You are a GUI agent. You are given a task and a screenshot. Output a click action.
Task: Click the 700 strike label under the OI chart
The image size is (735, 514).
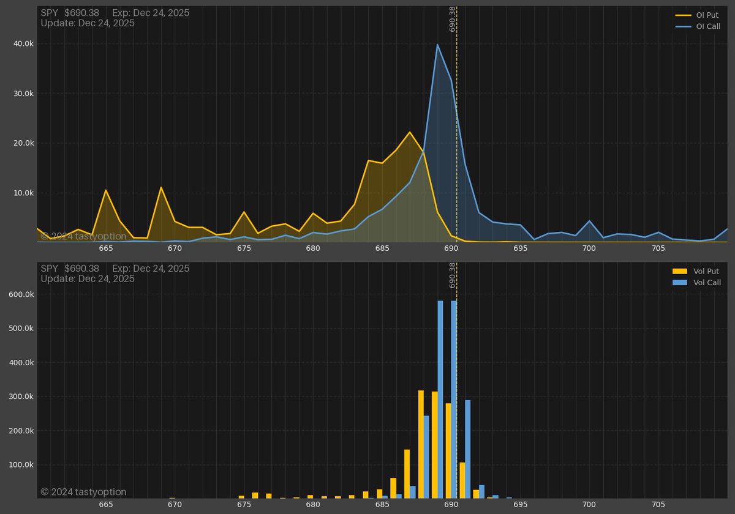click(589, 248)
